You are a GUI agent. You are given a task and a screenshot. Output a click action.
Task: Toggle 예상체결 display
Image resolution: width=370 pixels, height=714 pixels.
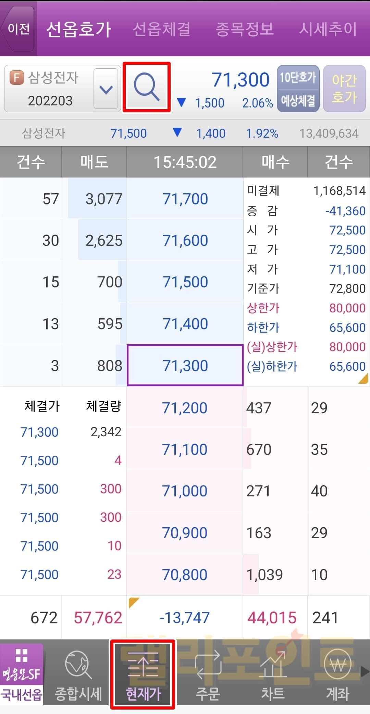click(x=298, y=101)
